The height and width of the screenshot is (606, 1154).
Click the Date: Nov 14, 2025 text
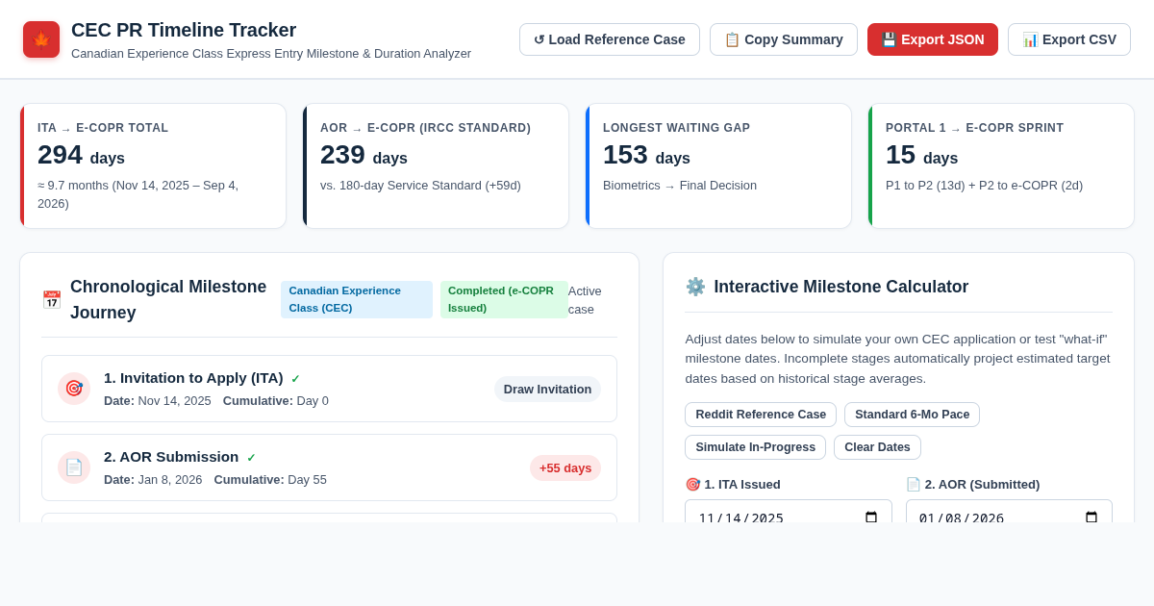158,400
